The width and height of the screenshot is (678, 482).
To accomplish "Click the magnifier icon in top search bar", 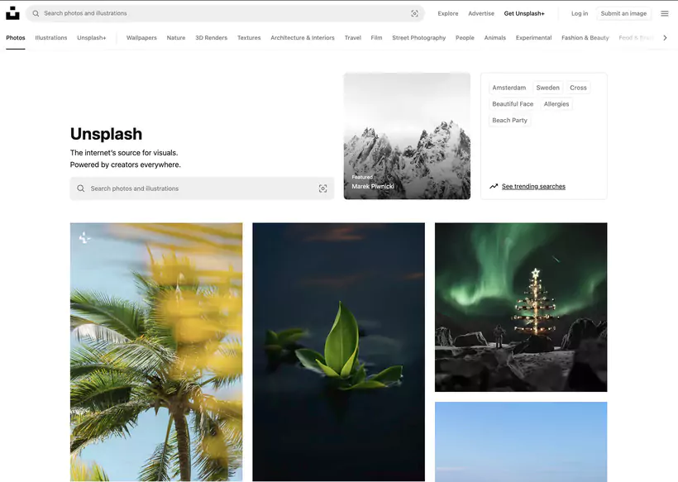I will tap(36, 13).
